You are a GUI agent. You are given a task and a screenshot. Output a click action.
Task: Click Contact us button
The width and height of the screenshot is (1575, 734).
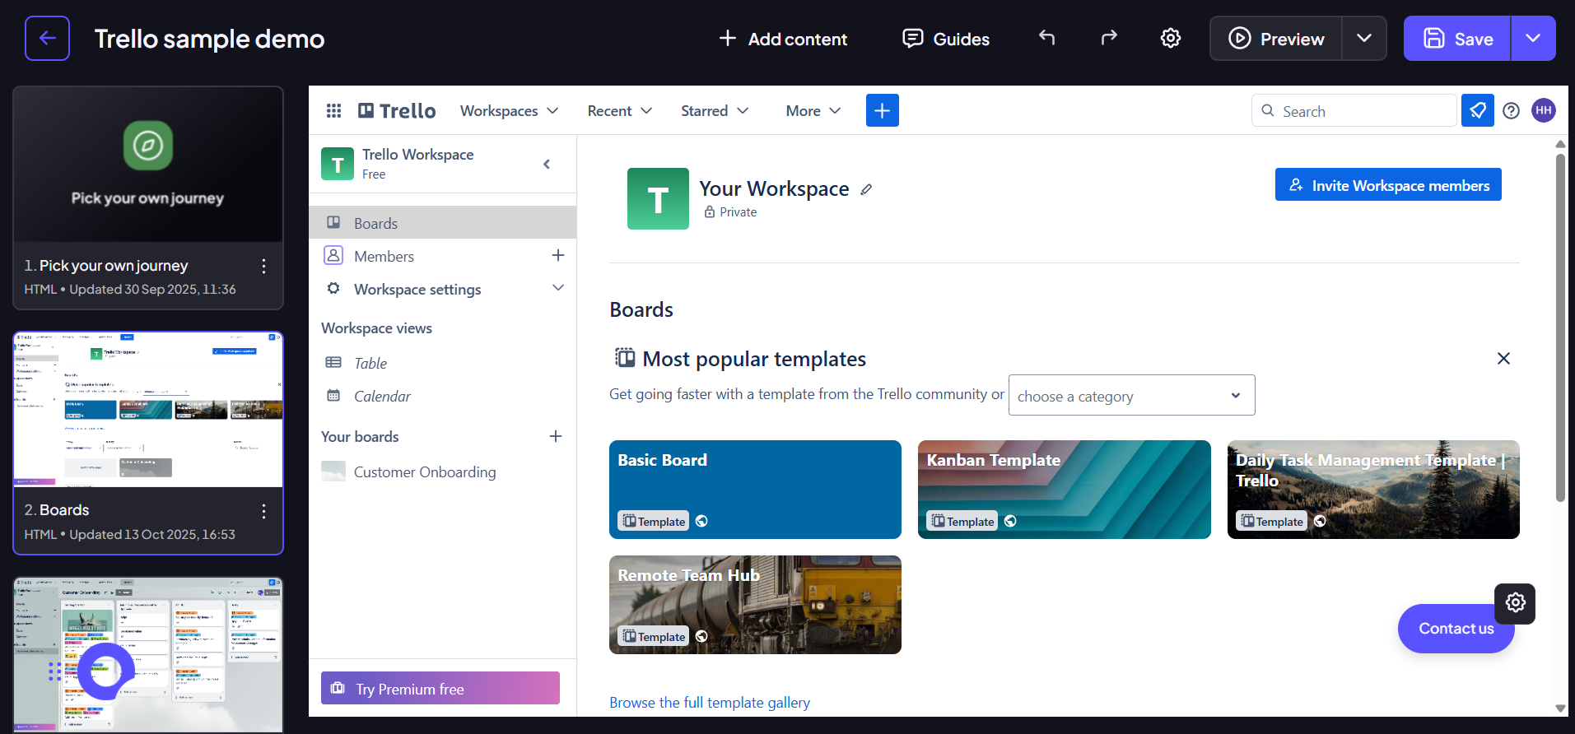point(1456,629)
